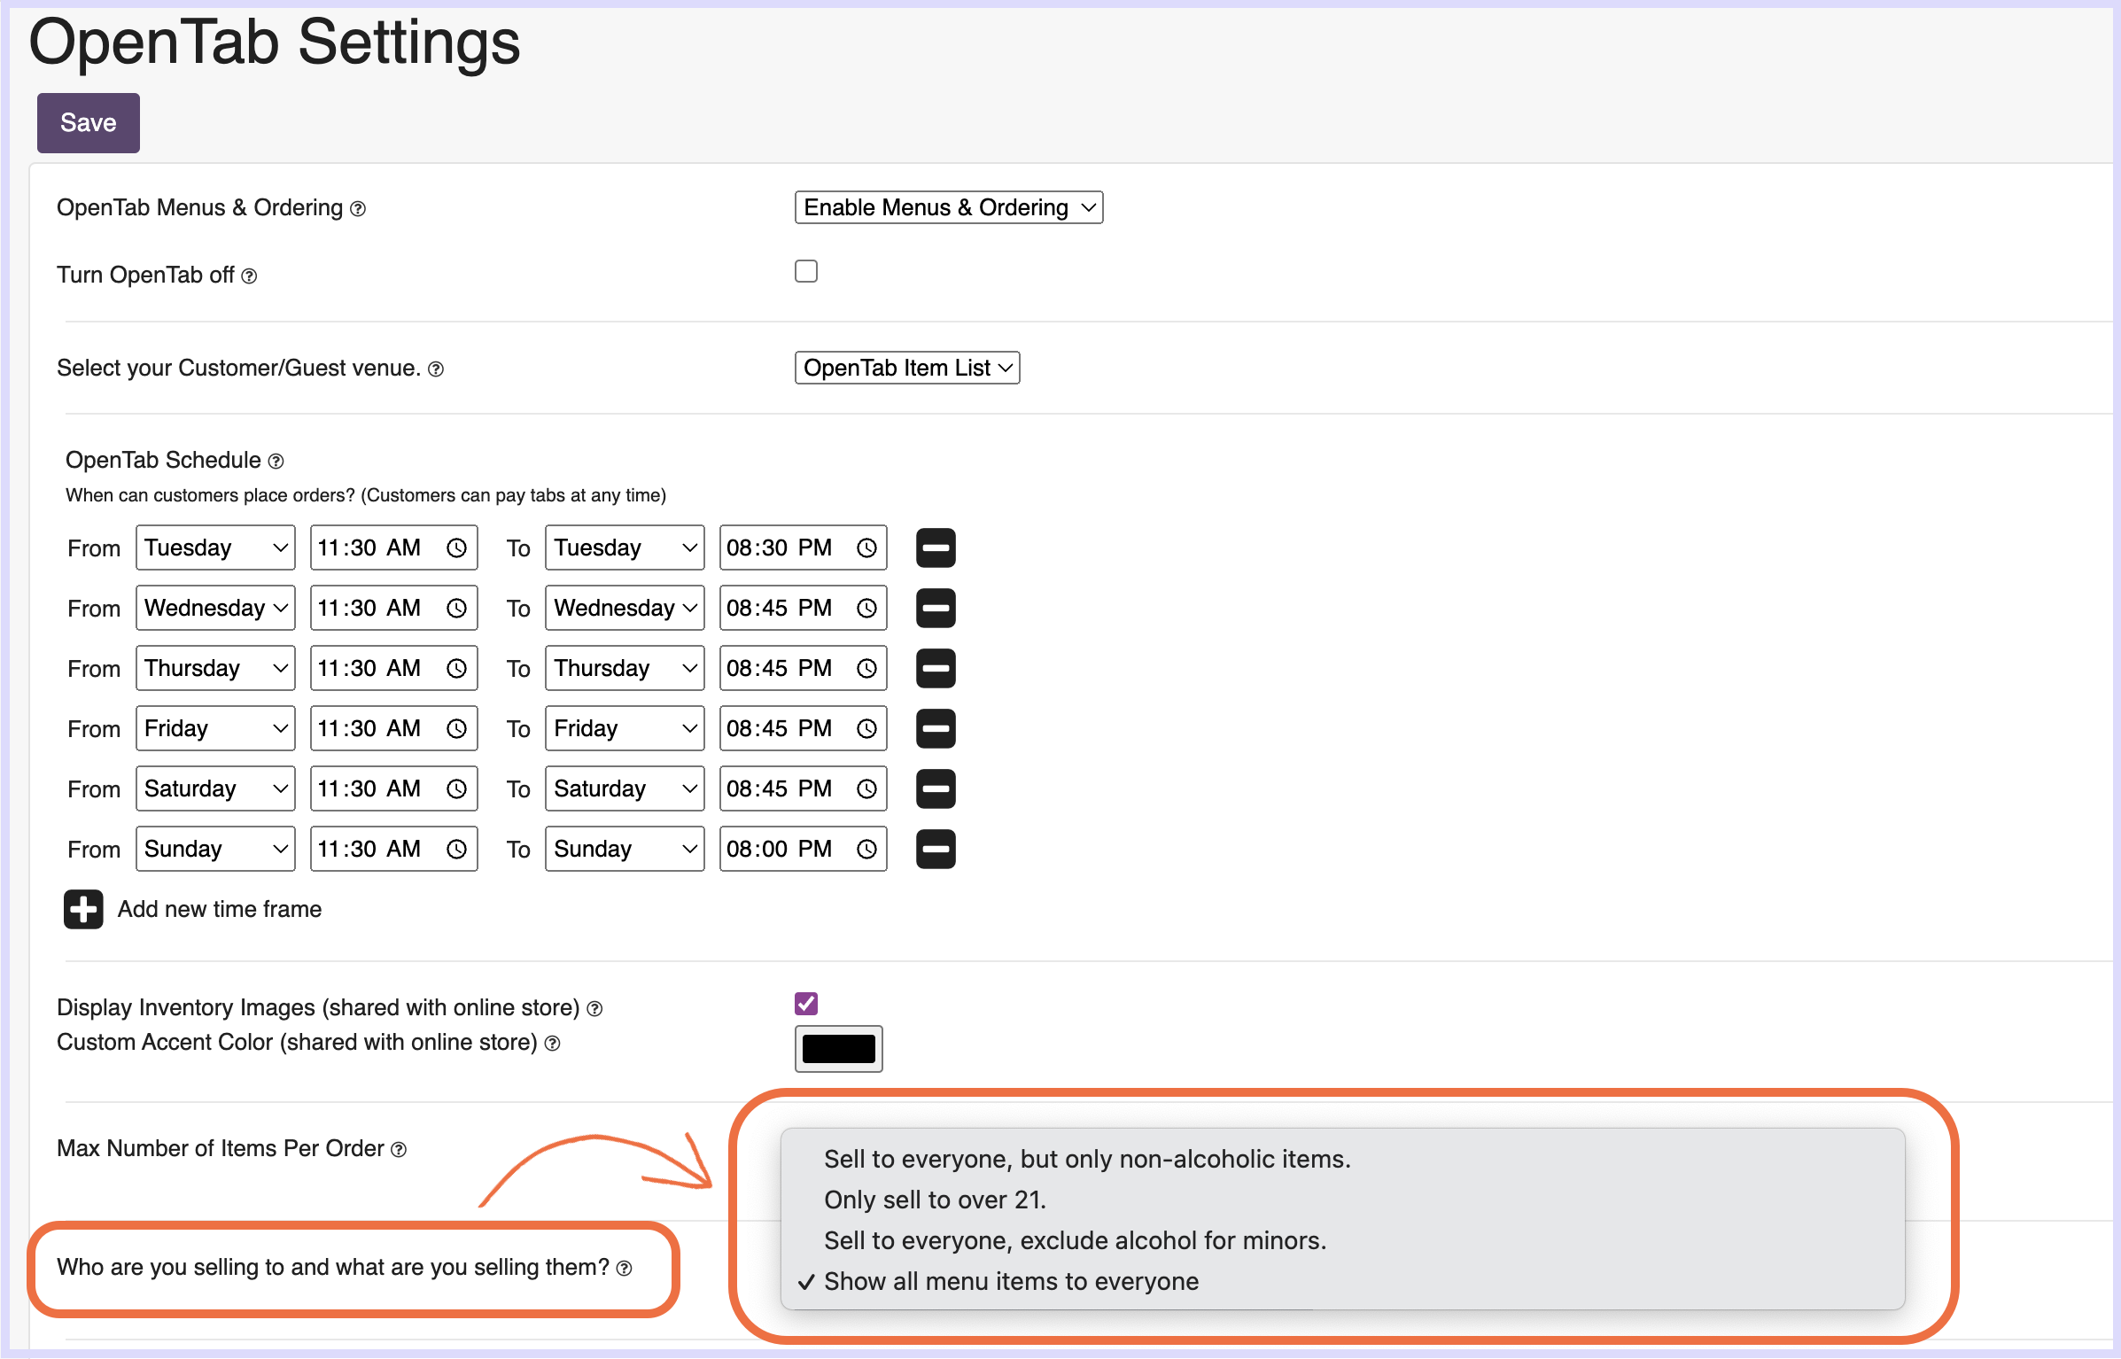The image size is (2121, 1359).
Task: Open clock picker for Wednesday start time
Action: (x=456, y=609)
